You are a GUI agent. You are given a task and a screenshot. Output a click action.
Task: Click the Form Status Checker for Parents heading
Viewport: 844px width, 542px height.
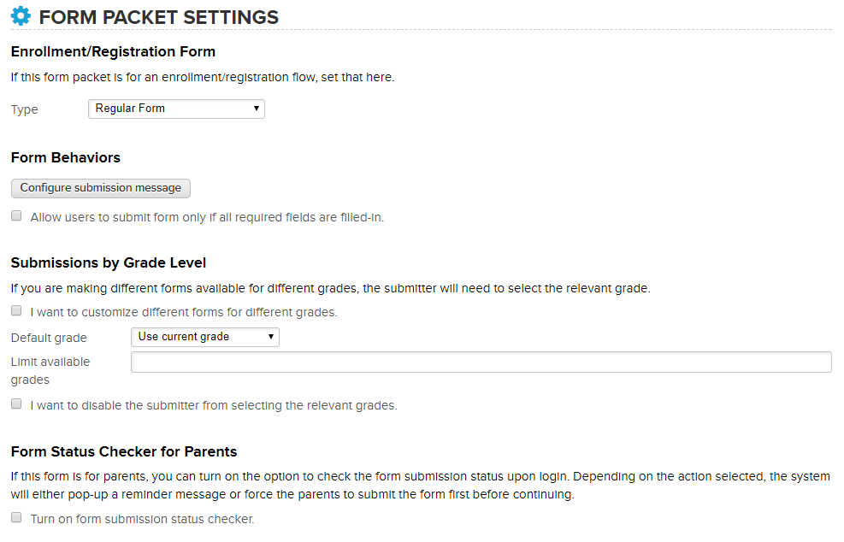(x=124, y=451)
